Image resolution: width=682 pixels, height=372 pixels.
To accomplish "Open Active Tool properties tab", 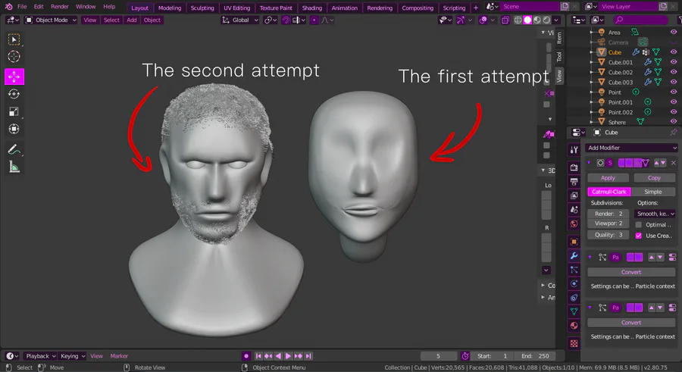I will pyautogui.click(x=574, y=150).
